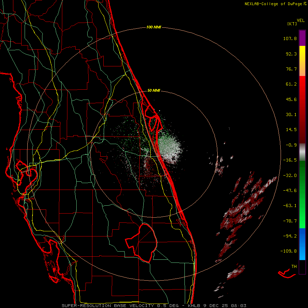Select the 14.5 velocity scale value

click(291, 130)
